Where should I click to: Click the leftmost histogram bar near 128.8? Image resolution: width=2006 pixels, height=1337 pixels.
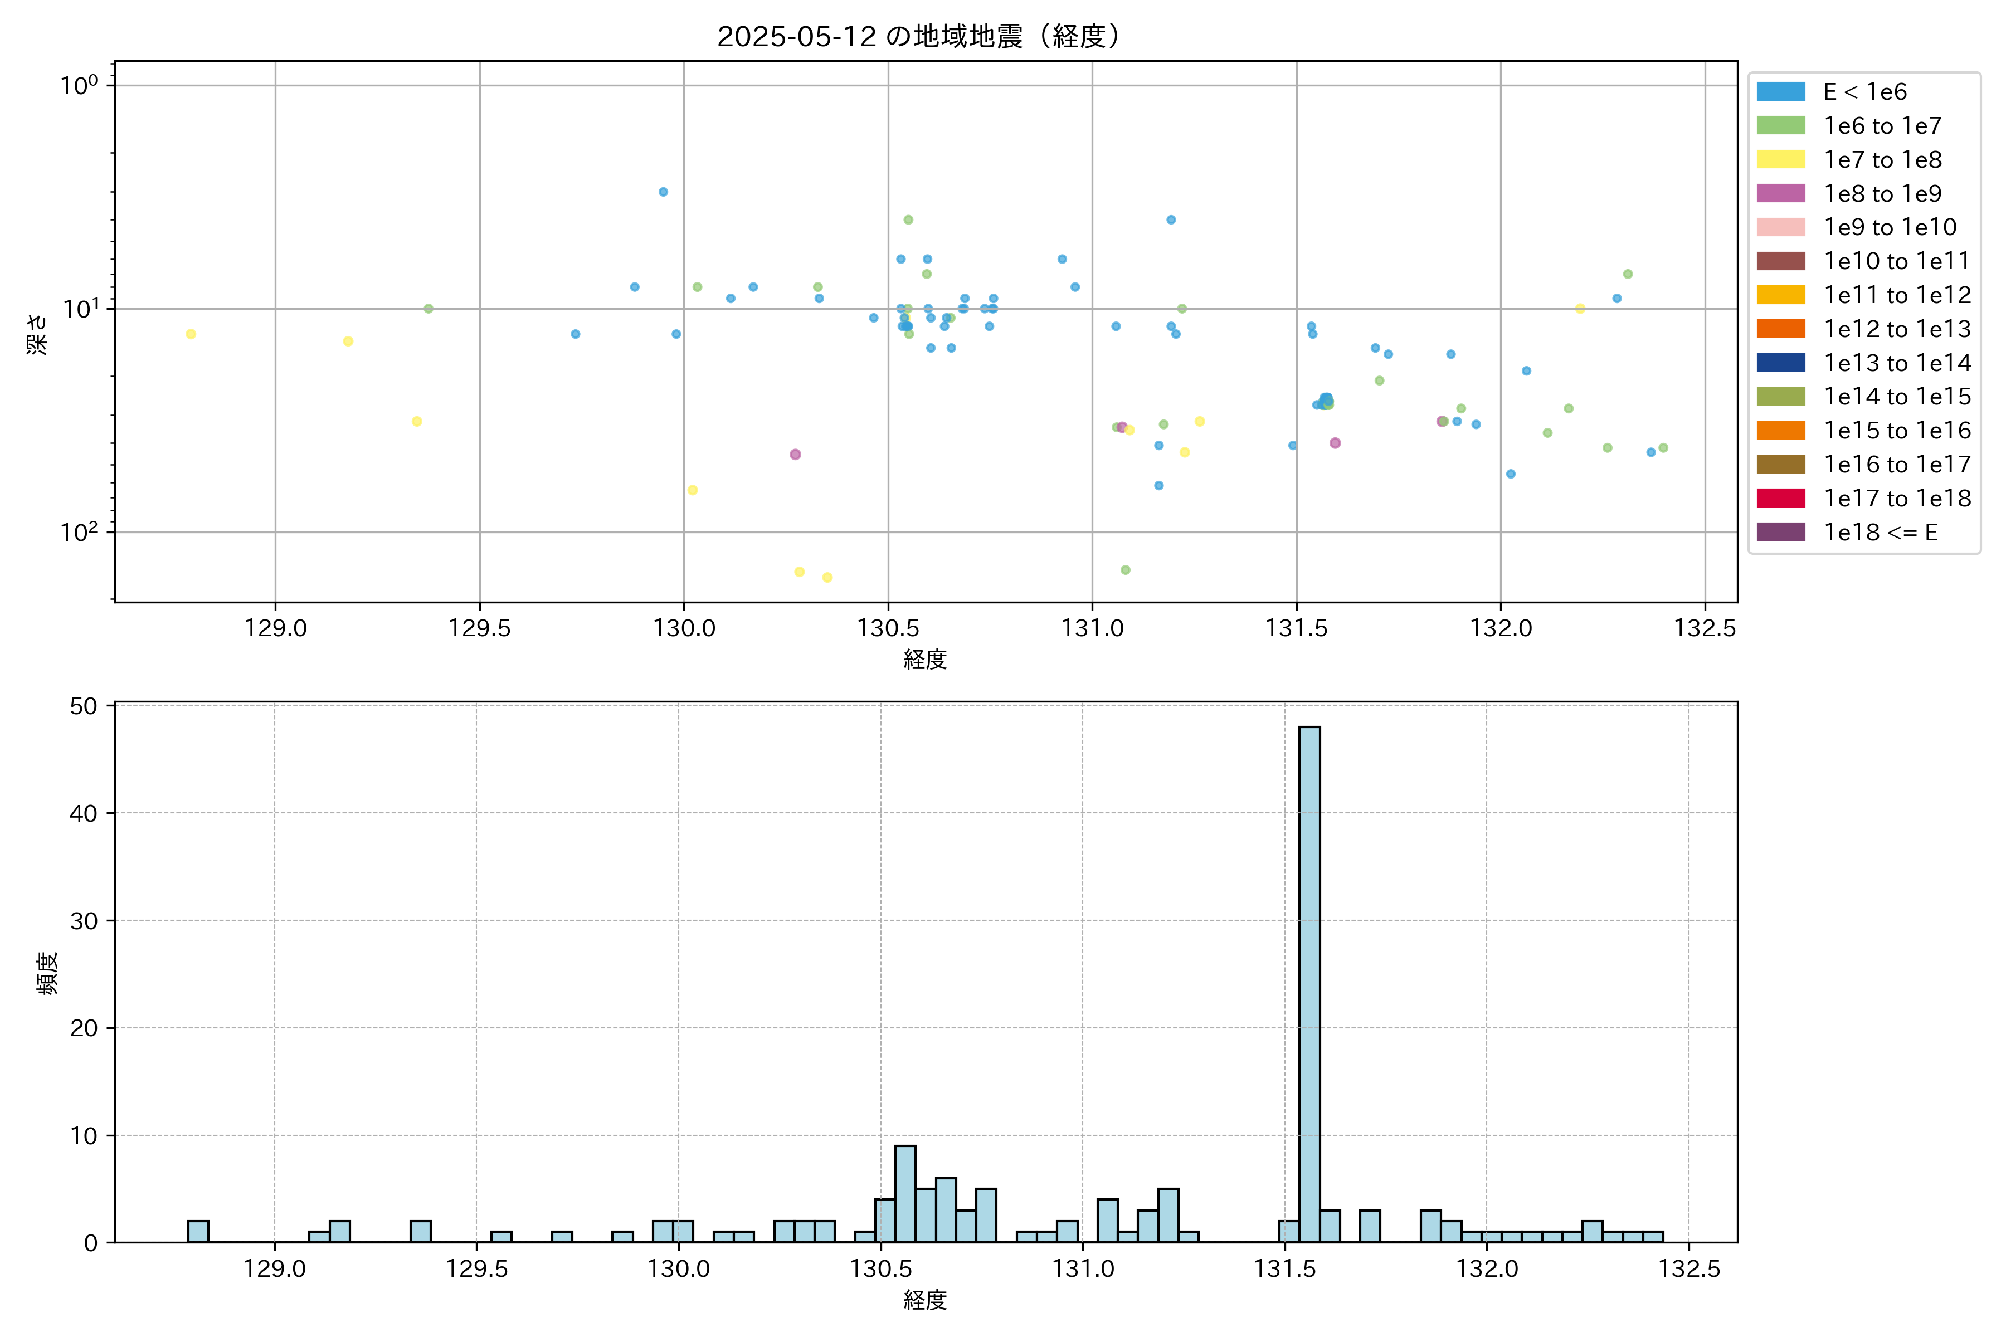(x=198, y=1231)
